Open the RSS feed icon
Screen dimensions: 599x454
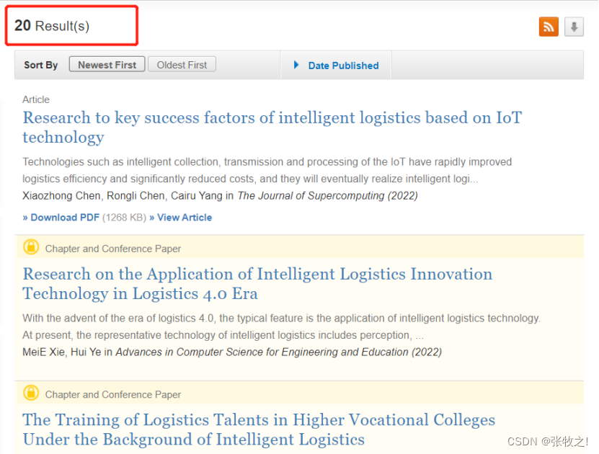549,27
